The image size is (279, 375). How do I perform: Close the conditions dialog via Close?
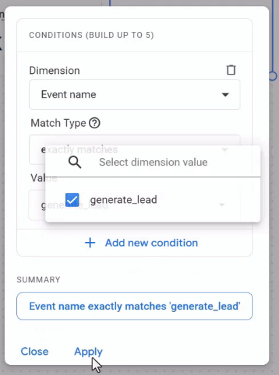[35, 351]
